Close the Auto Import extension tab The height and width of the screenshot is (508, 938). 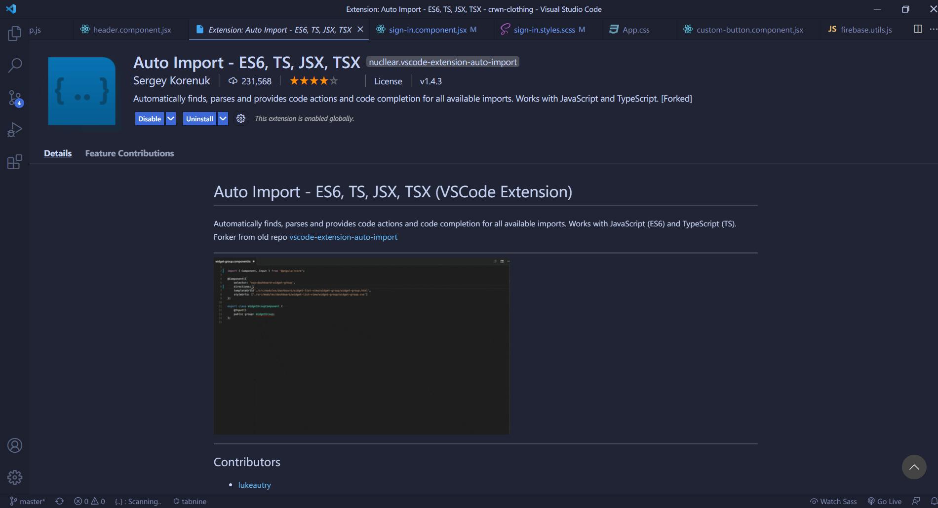[x=360, y=29]
